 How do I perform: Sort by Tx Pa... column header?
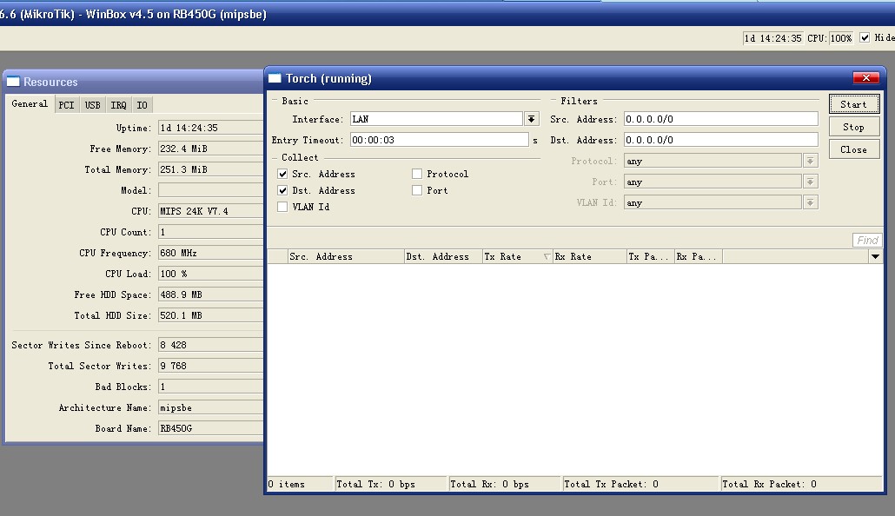[650, 256]
